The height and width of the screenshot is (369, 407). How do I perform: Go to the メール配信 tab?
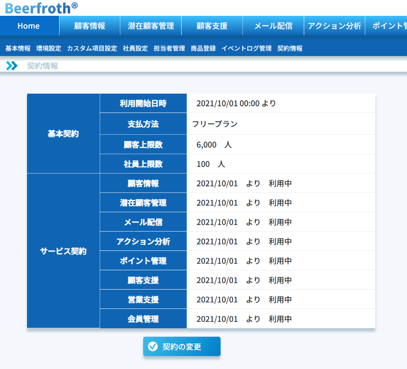[x=273, y=26]
